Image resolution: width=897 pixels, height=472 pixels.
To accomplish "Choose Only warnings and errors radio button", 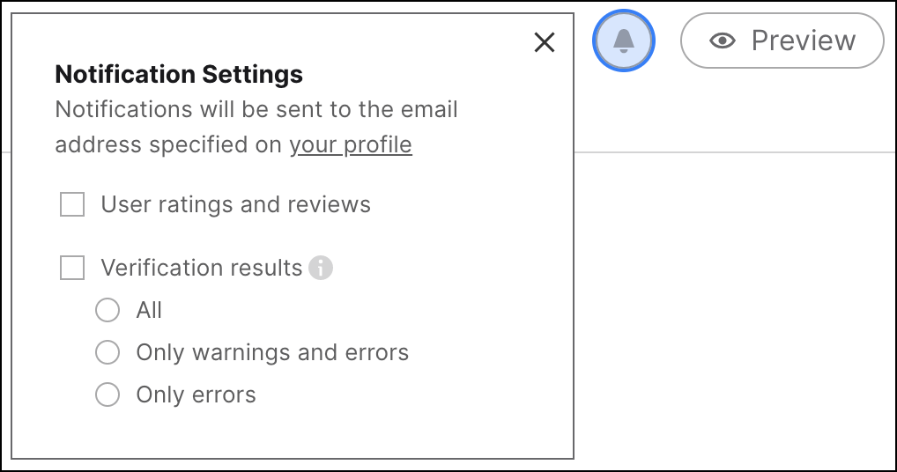I will (x=107, y=352).
